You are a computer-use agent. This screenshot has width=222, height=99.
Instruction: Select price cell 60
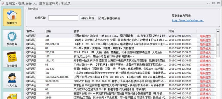tap(47, 89)
